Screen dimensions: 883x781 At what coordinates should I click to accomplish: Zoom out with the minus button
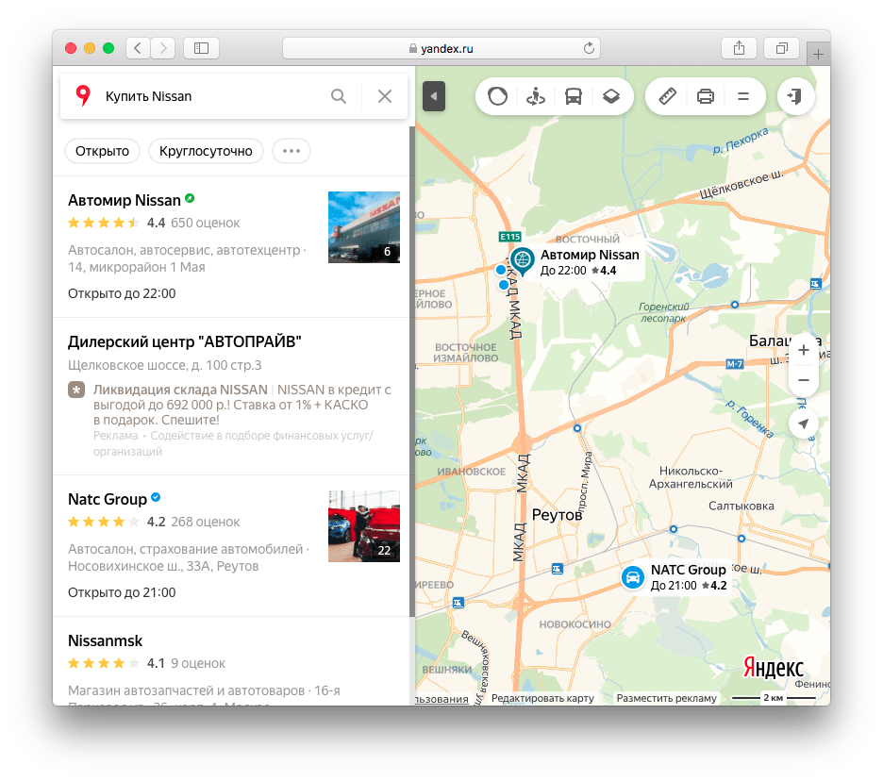click(804, 380)
